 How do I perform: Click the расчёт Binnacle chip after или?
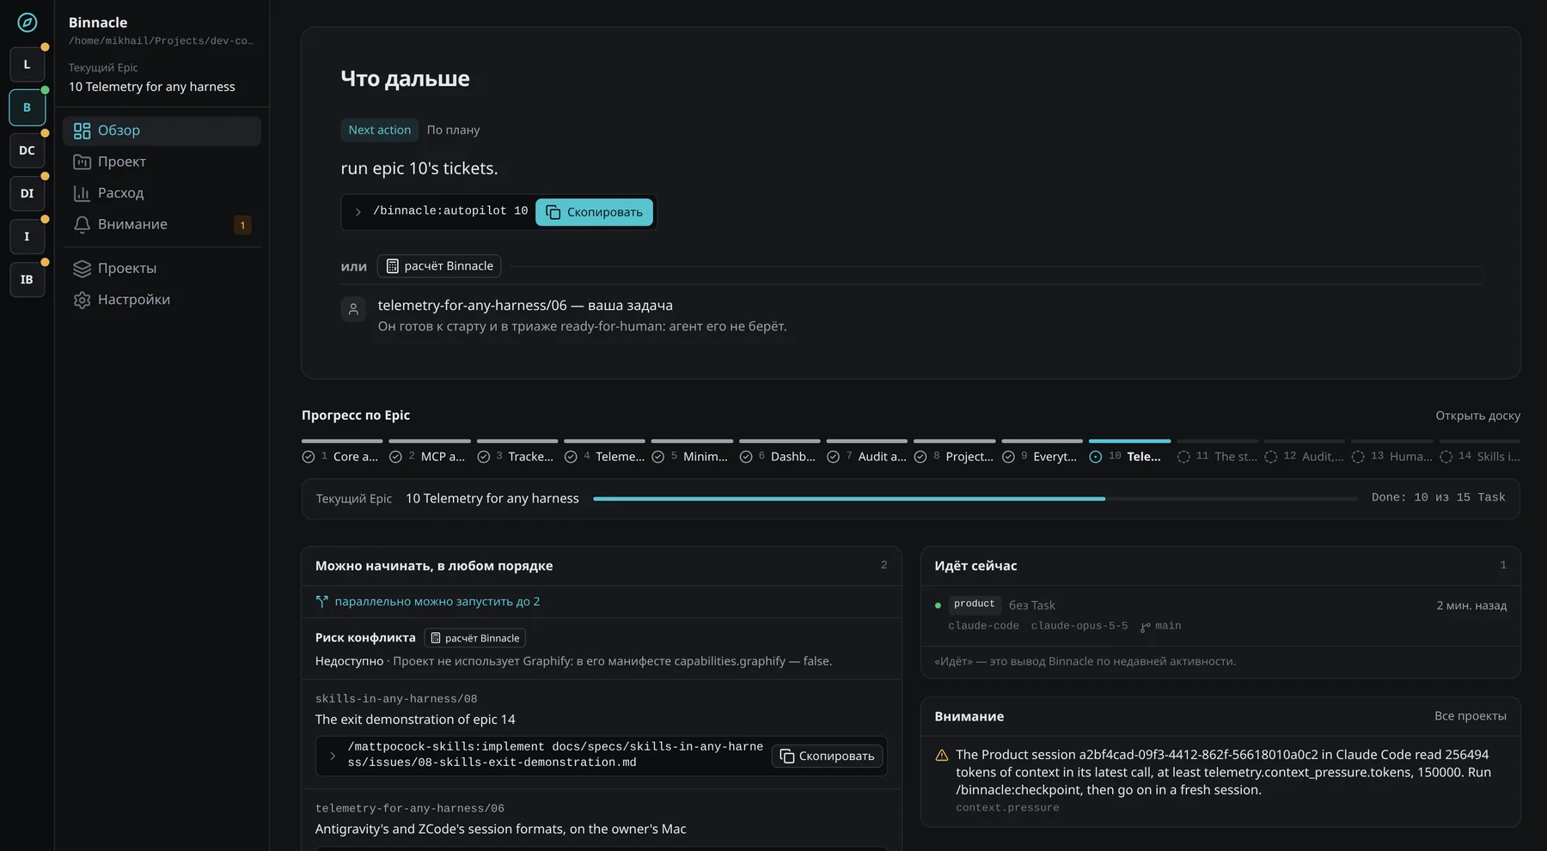439,266
